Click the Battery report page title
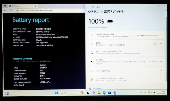170x101 pixels. [x=31, y=20]
